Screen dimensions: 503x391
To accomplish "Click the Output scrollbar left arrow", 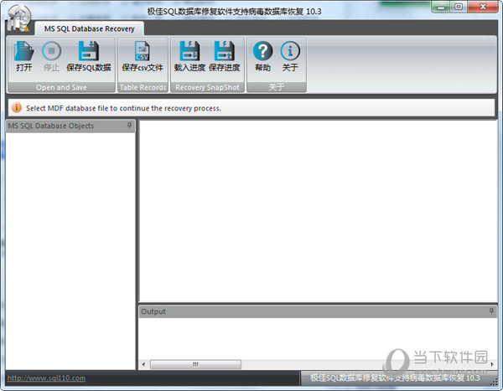I will tap(143, 364).
